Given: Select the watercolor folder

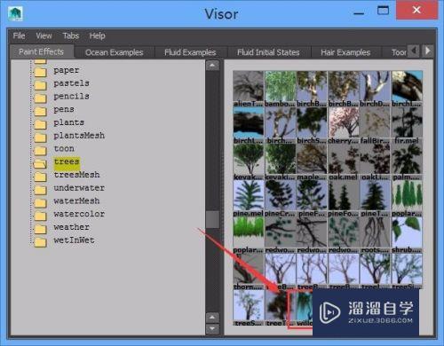Looking at the screenshot, I should tap(79, 214).
